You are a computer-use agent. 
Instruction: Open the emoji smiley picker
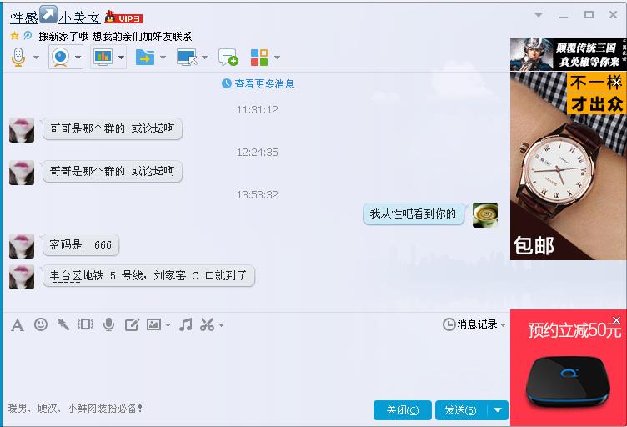point(41,324)
